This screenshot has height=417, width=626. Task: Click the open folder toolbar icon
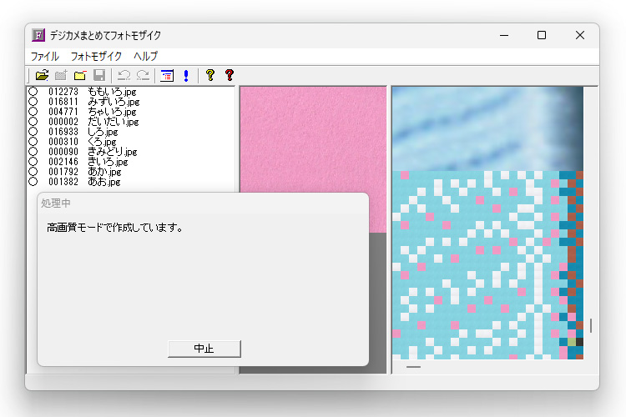[42, 76]
